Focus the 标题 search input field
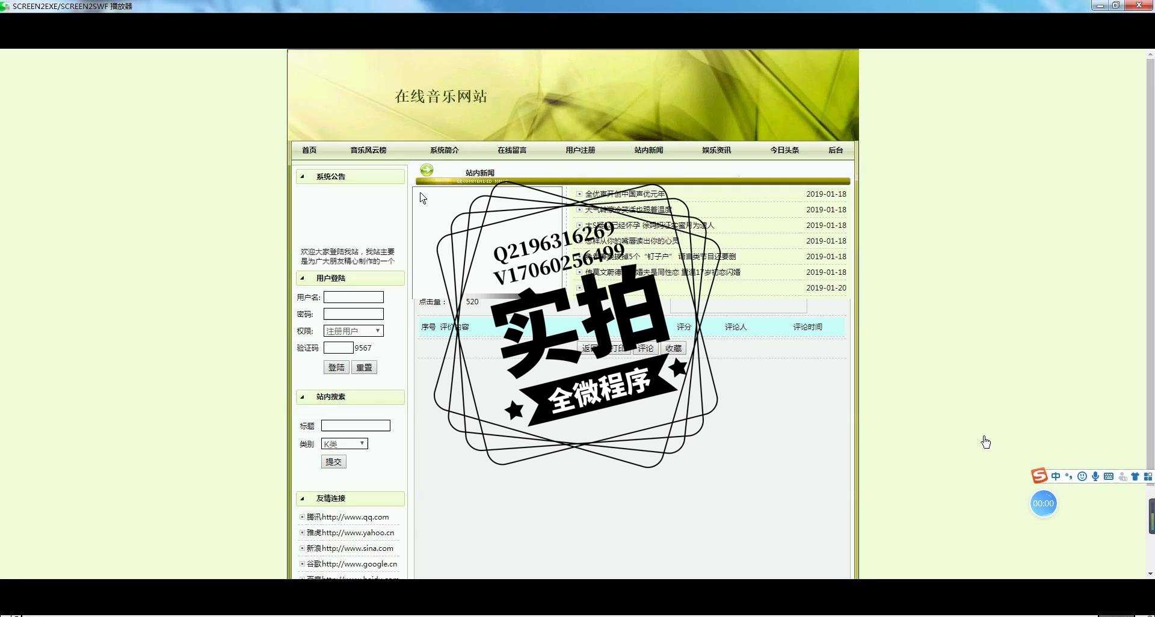 (356, 426)
